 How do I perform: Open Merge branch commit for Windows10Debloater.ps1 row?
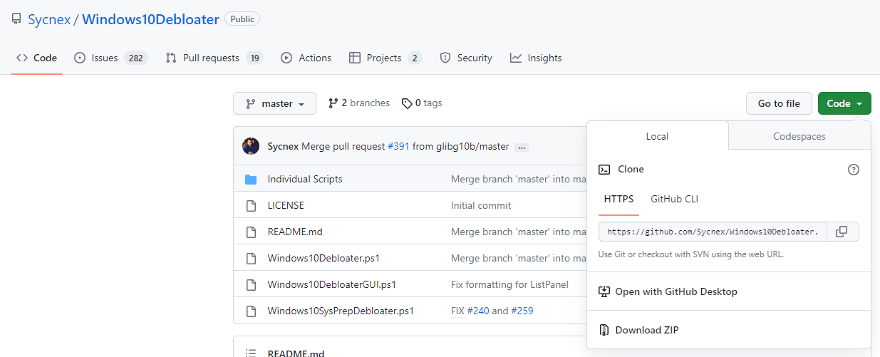click(519, 258)
